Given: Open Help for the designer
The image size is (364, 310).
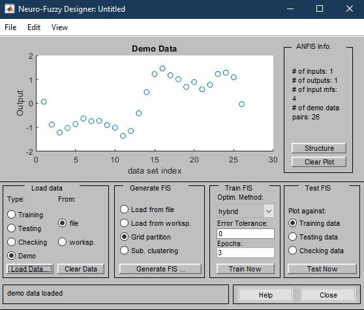Looking at the screenshot, I should point(265,295).
